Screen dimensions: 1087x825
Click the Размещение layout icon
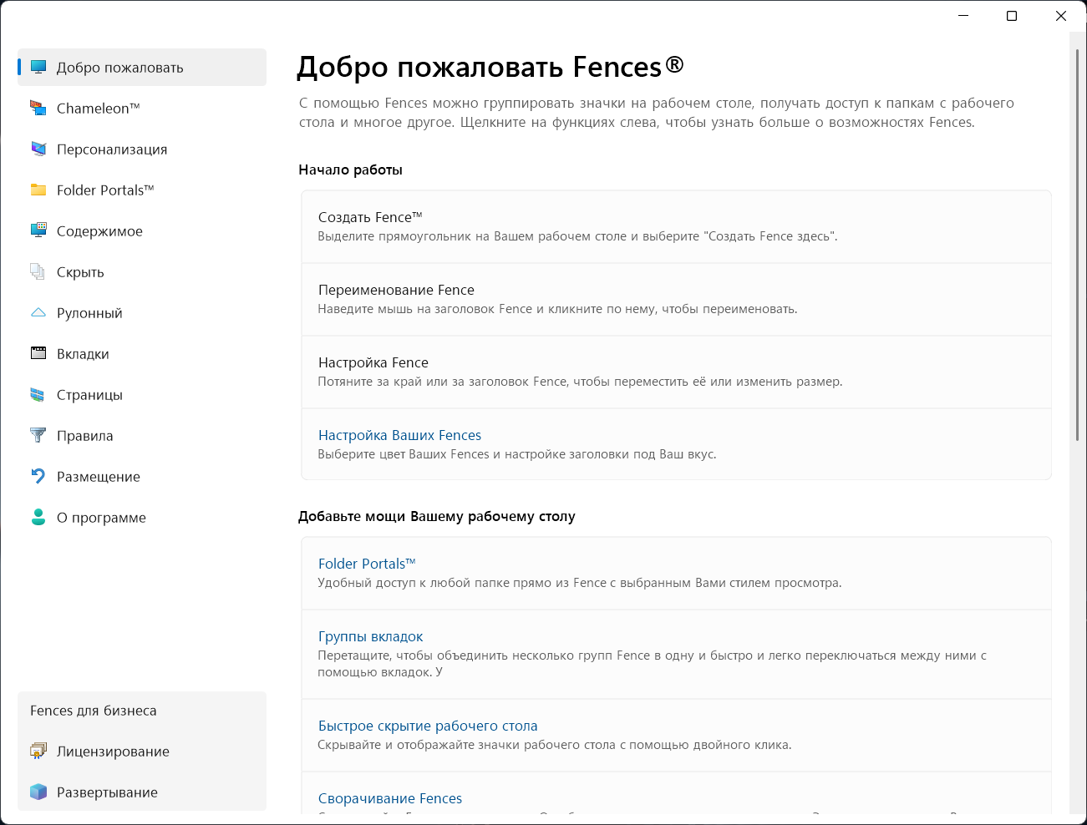pos(38,476)
